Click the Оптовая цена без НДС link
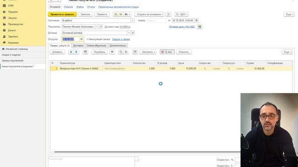Viewport: 298px width, 167px height. click(182, 27)
